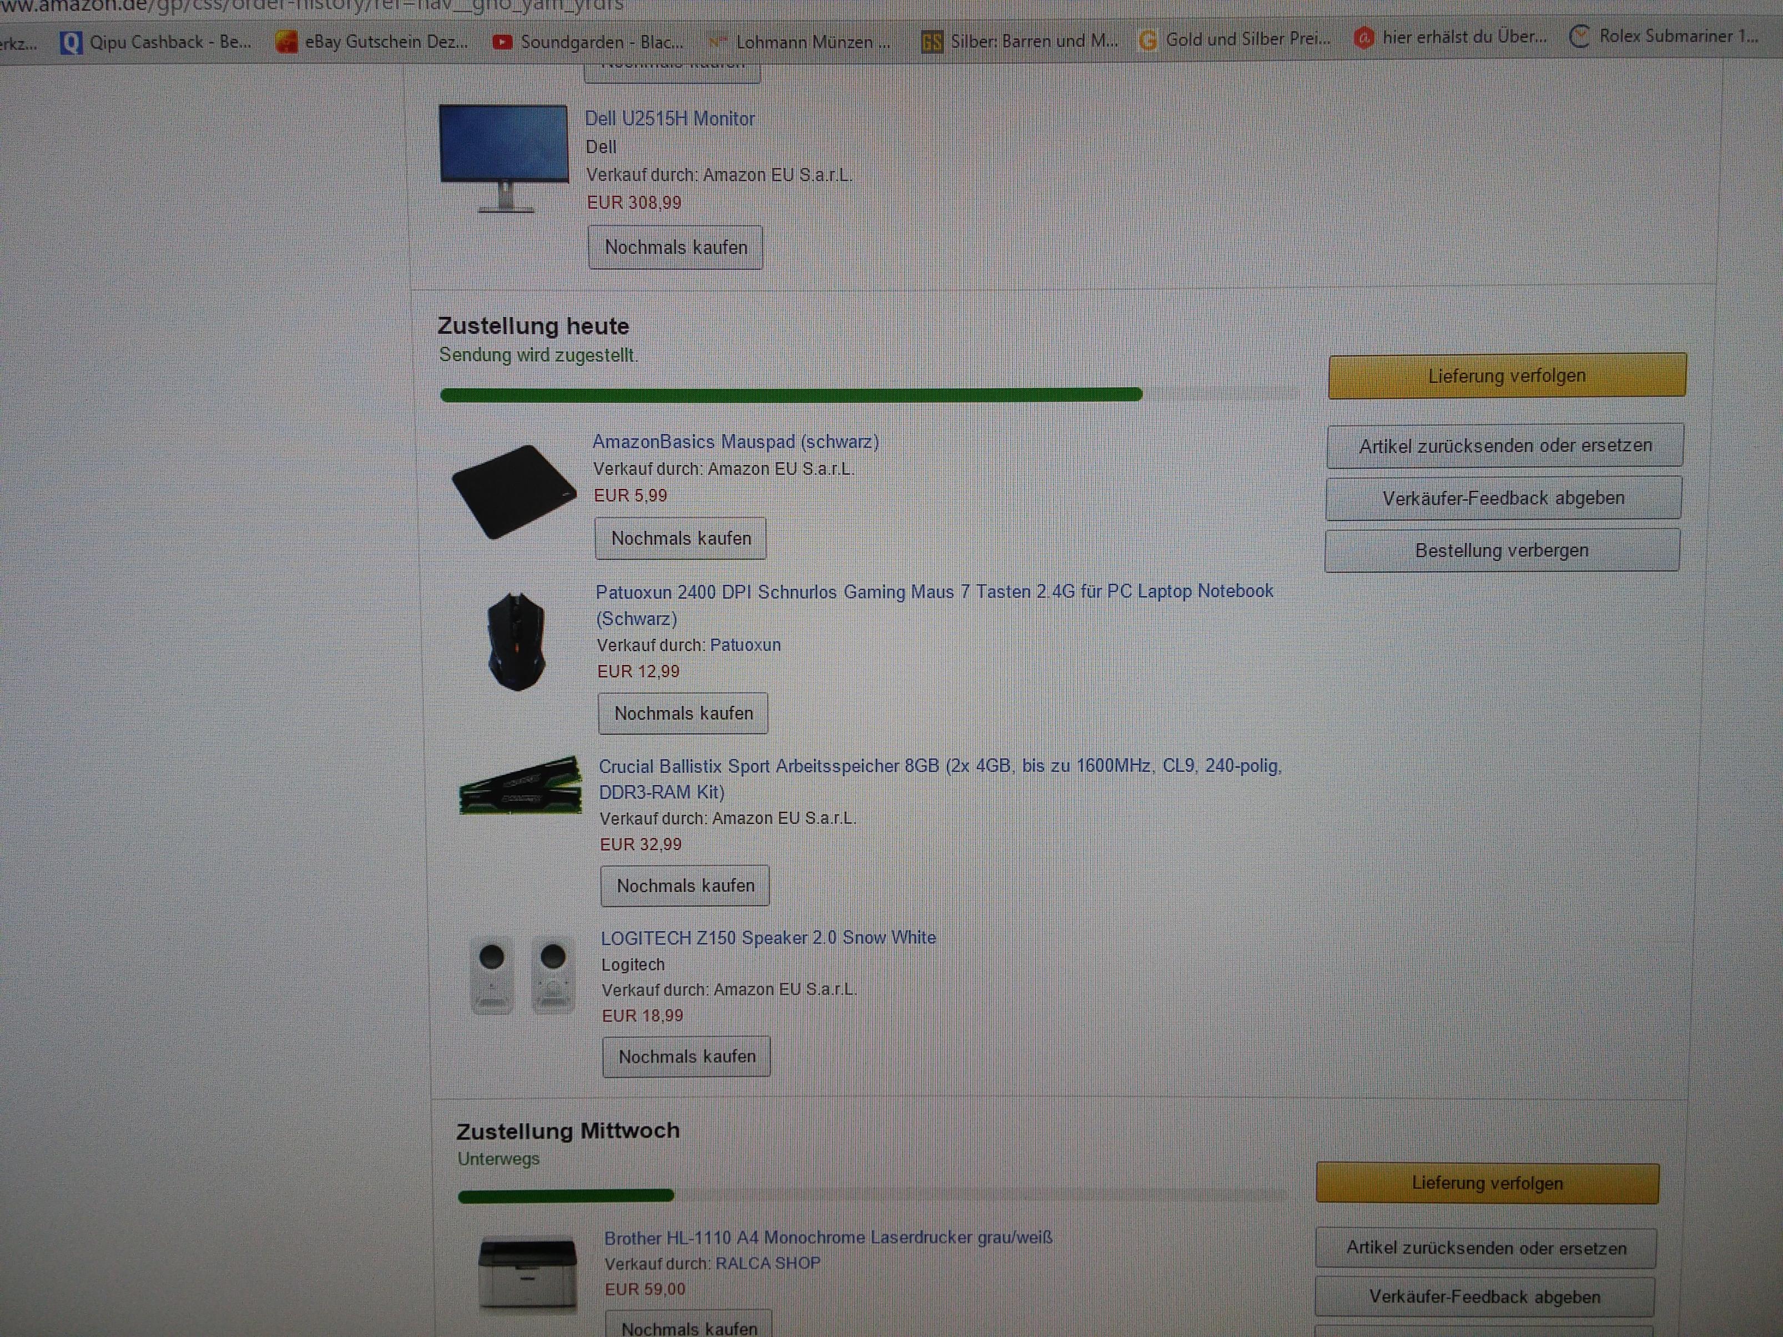
Task: Click Bestellung verbergen button
Action: [x=1502, y=551]
